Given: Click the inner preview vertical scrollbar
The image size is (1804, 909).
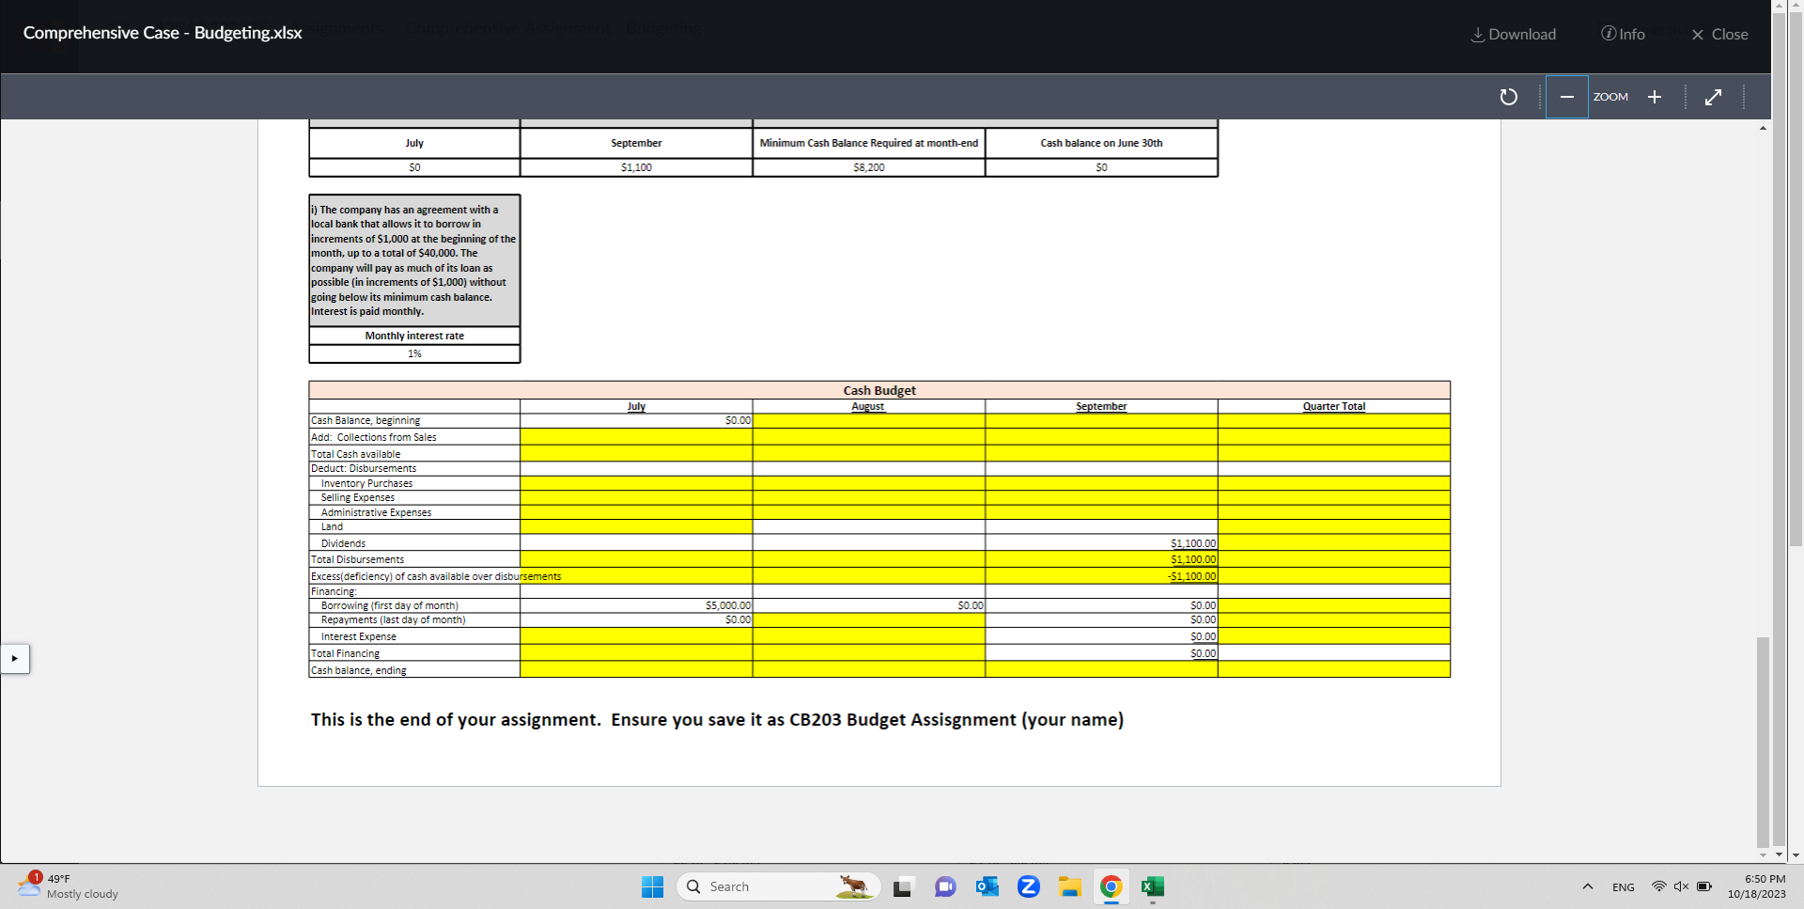Looking at the screenshot, I should [x=1763, y=742].
